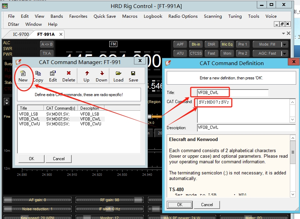Click the CAT Command Definition window icon
Viewport: 300px width, 219px height.
168,63
